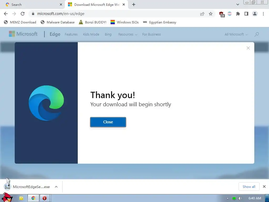Click the 6:40 AM clock

point(255,198)
